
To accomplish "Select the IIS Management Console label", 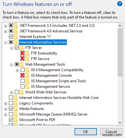I will [51, 75].
